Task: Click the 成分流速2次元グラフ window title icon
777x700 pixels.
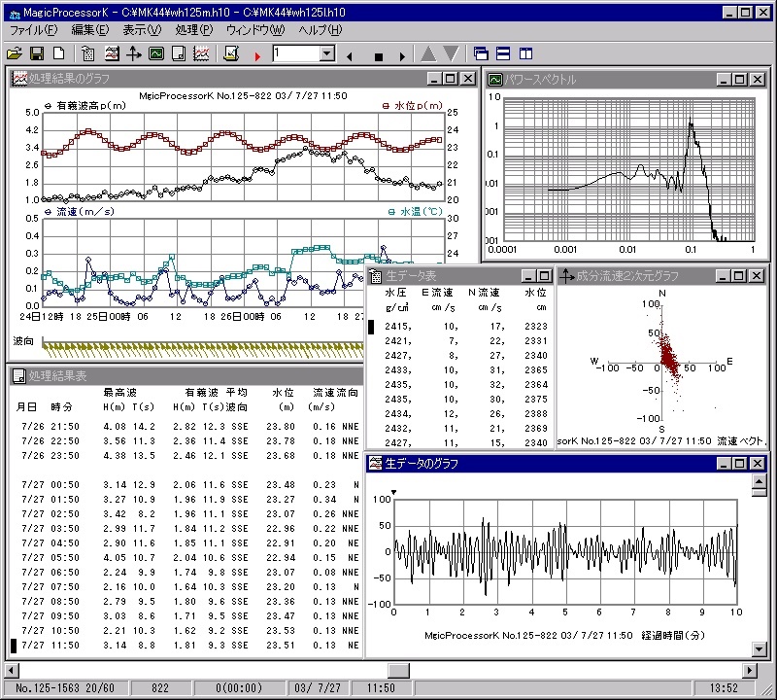Action: point(566,276)
